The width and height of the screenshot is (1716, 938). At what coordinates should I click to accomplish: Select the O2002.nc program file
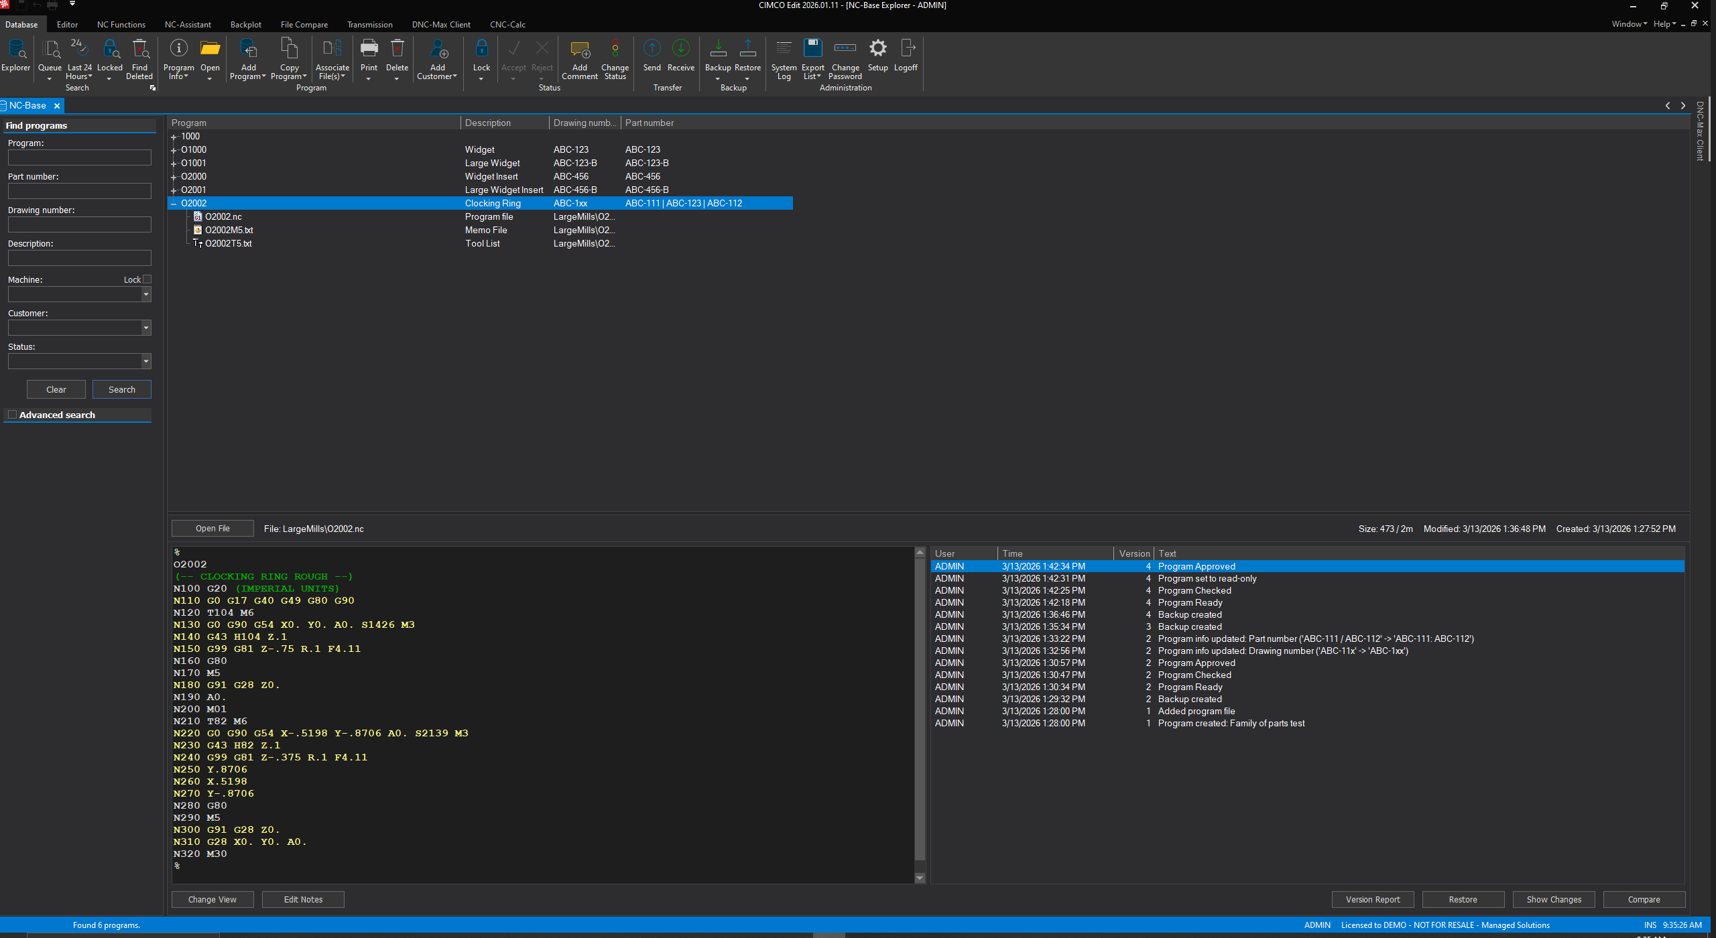[x=223, y=216]
